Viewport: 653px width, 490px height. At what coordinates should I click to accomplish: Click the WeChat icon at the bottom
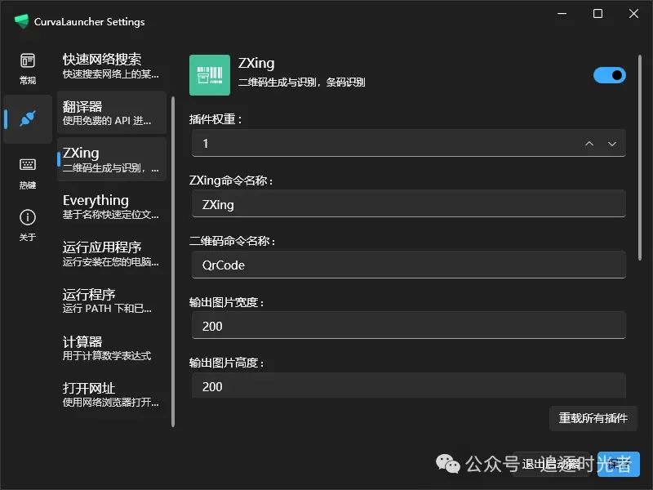click(447, 464)
